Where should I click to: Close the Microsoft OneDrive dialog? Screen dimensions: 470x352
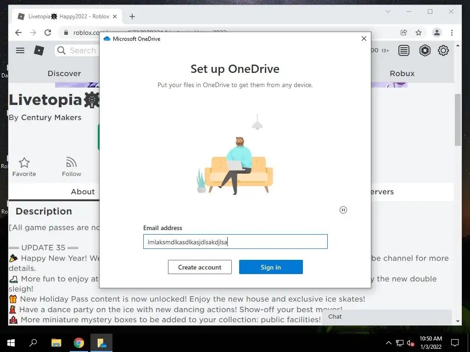[x=364, y=38]
